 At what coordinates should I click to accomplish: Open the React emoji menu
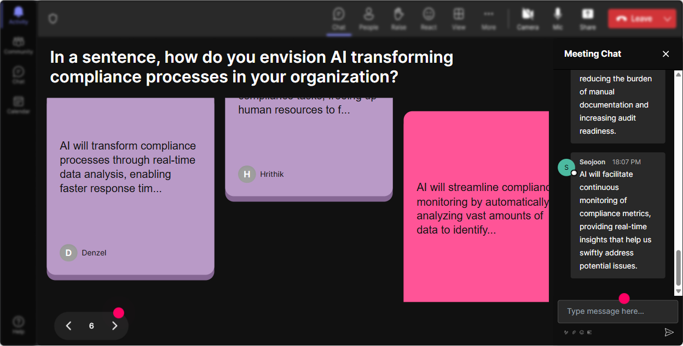pyautogui.click(x=429, y=19)
